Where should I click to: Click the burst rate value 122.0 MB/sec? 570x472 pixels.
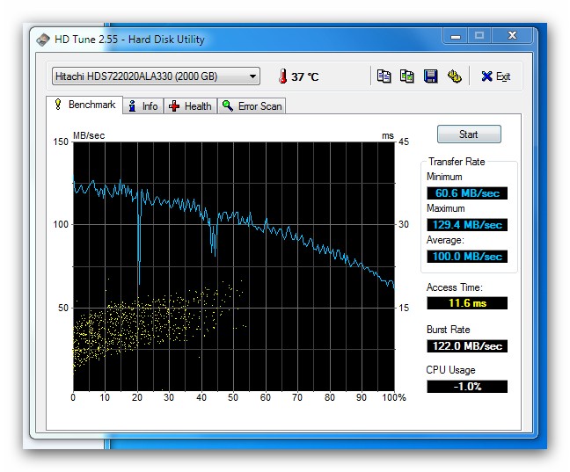tap(467, 345)
